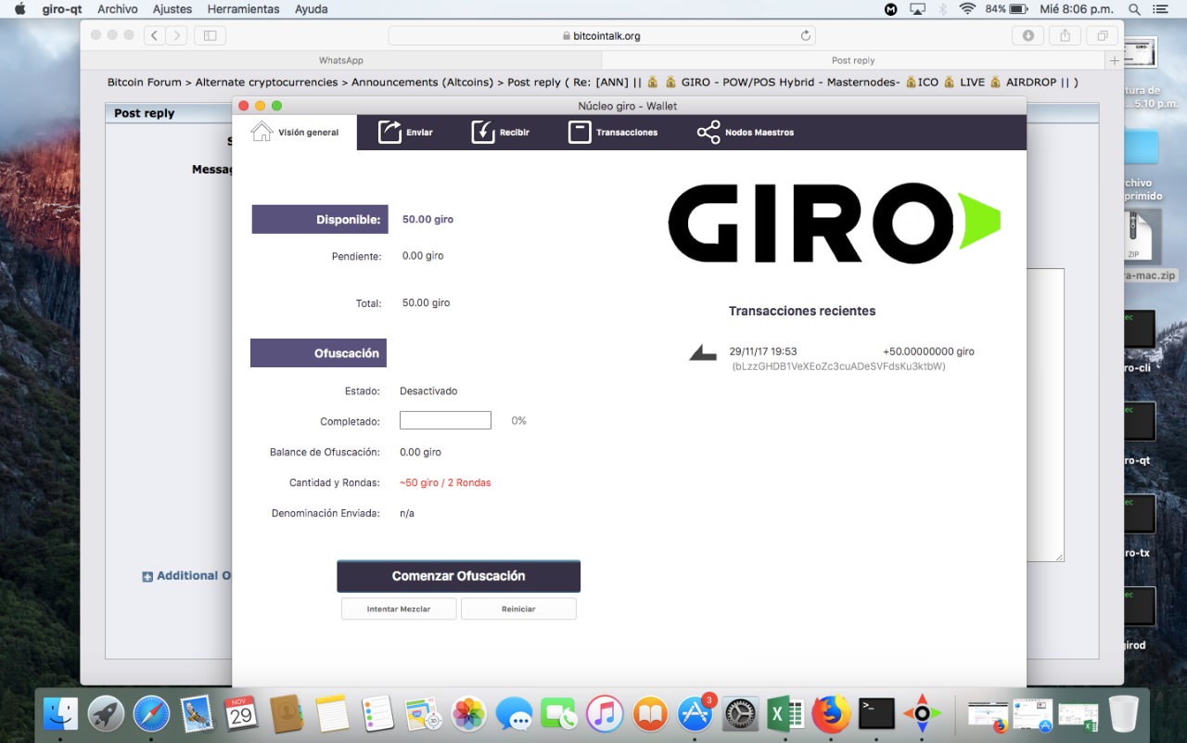This screenshot has height=743, width=1187.
Task: Click the received transaction arrow icon
Action: click(x=703, y=352)
